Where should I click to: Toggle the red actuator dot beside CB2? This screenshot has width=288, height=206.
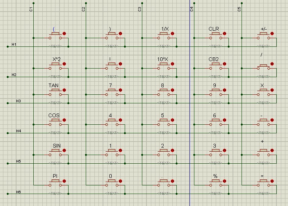(224, 64)
